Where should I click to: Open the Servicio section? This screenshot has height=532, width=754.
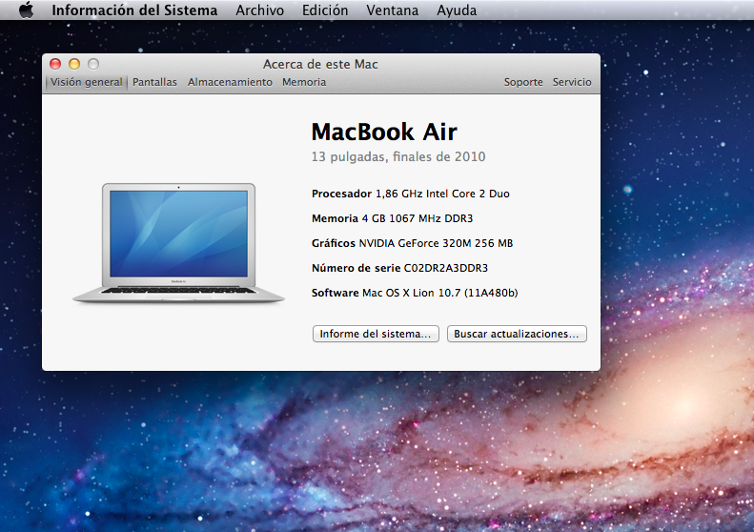click(572, 82)
